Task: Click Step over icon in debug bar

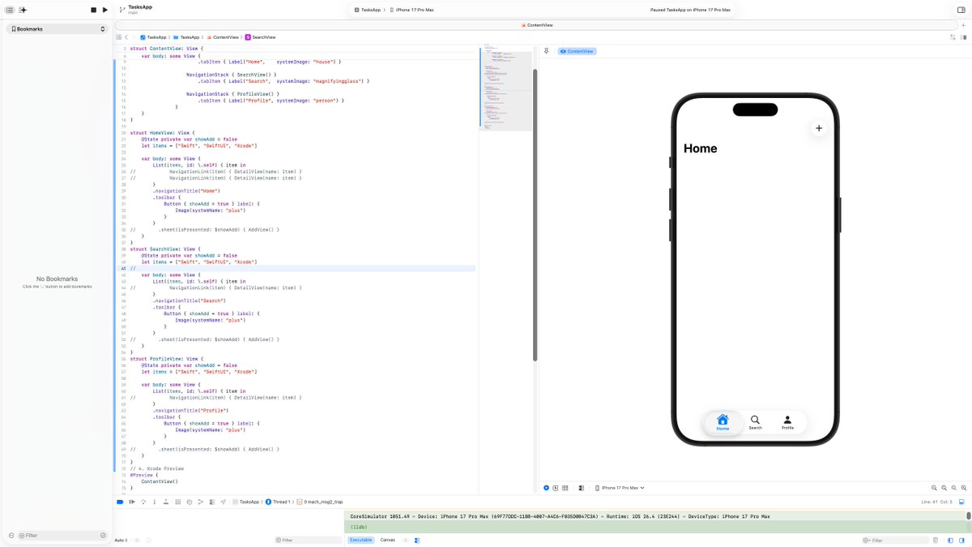Action: pos(143,502)
